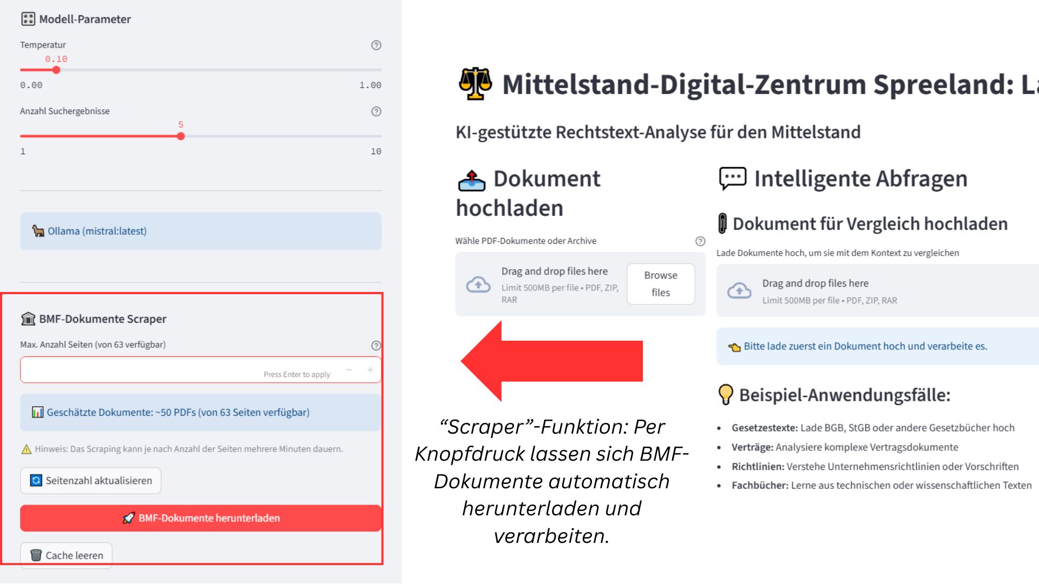Start BMF-Dokumente herunterladen
This screenshot has width=1039, height=584.
pyautogui.click(x=201, y=518)
